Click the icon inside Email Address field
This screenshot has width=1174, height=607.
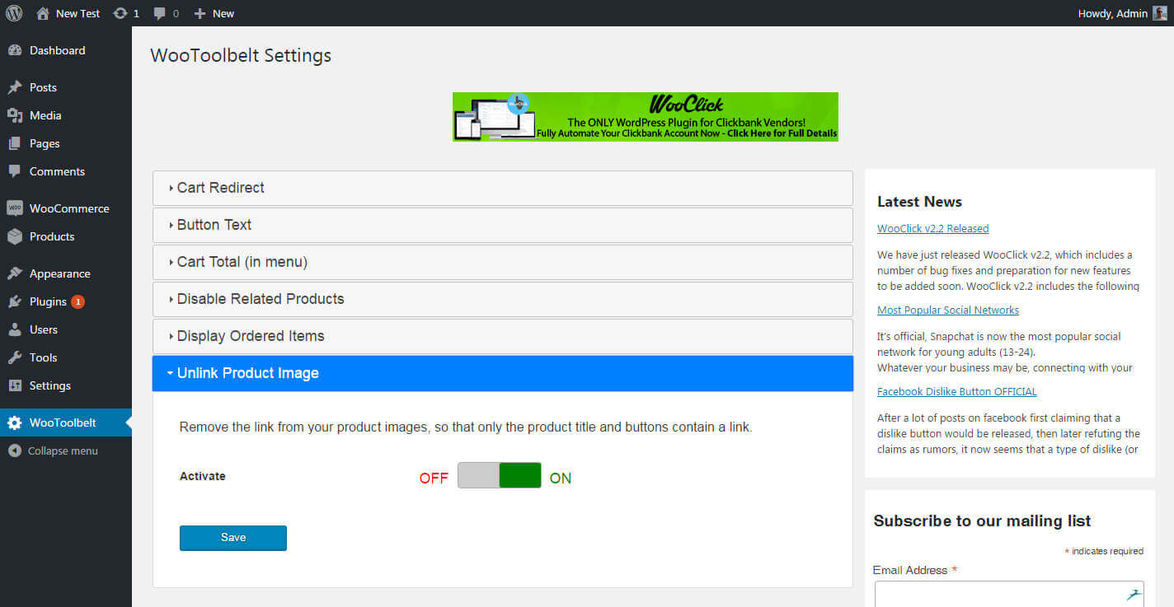[x=1134, y=594]
